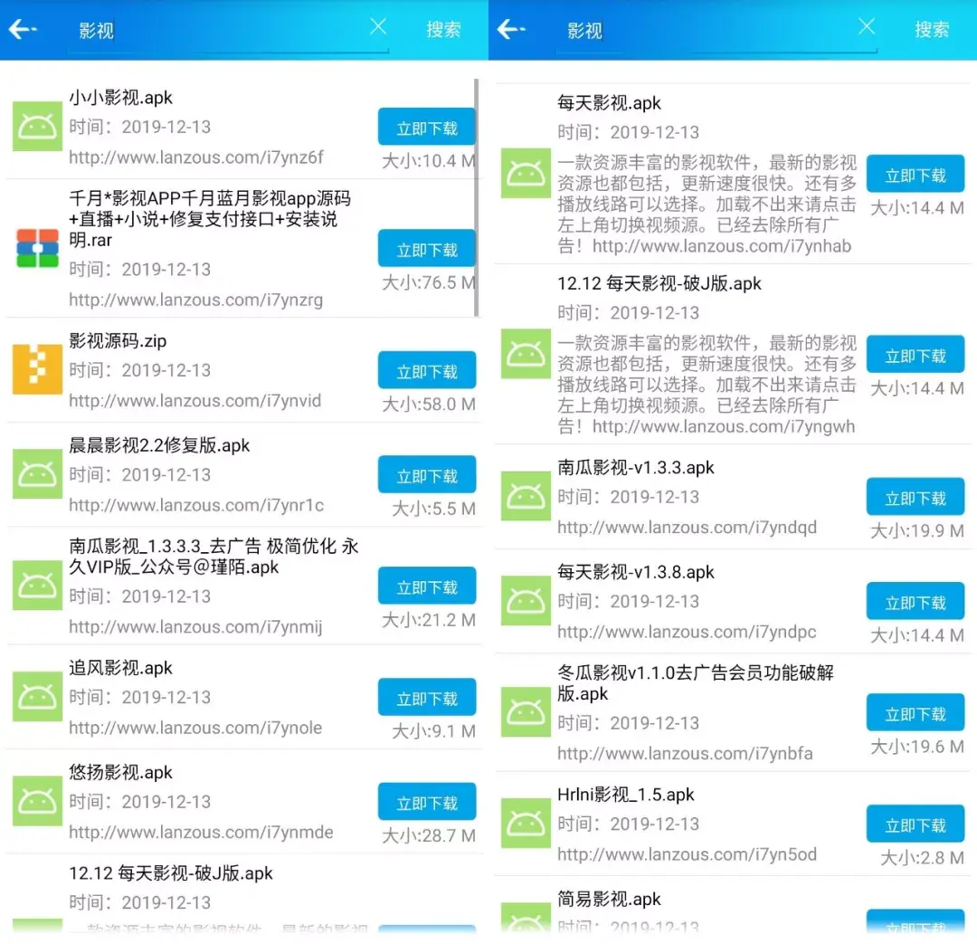977x944 pixels.
Task: Tap Android icon of 每天影视.apk
Action: coord(526,173)
